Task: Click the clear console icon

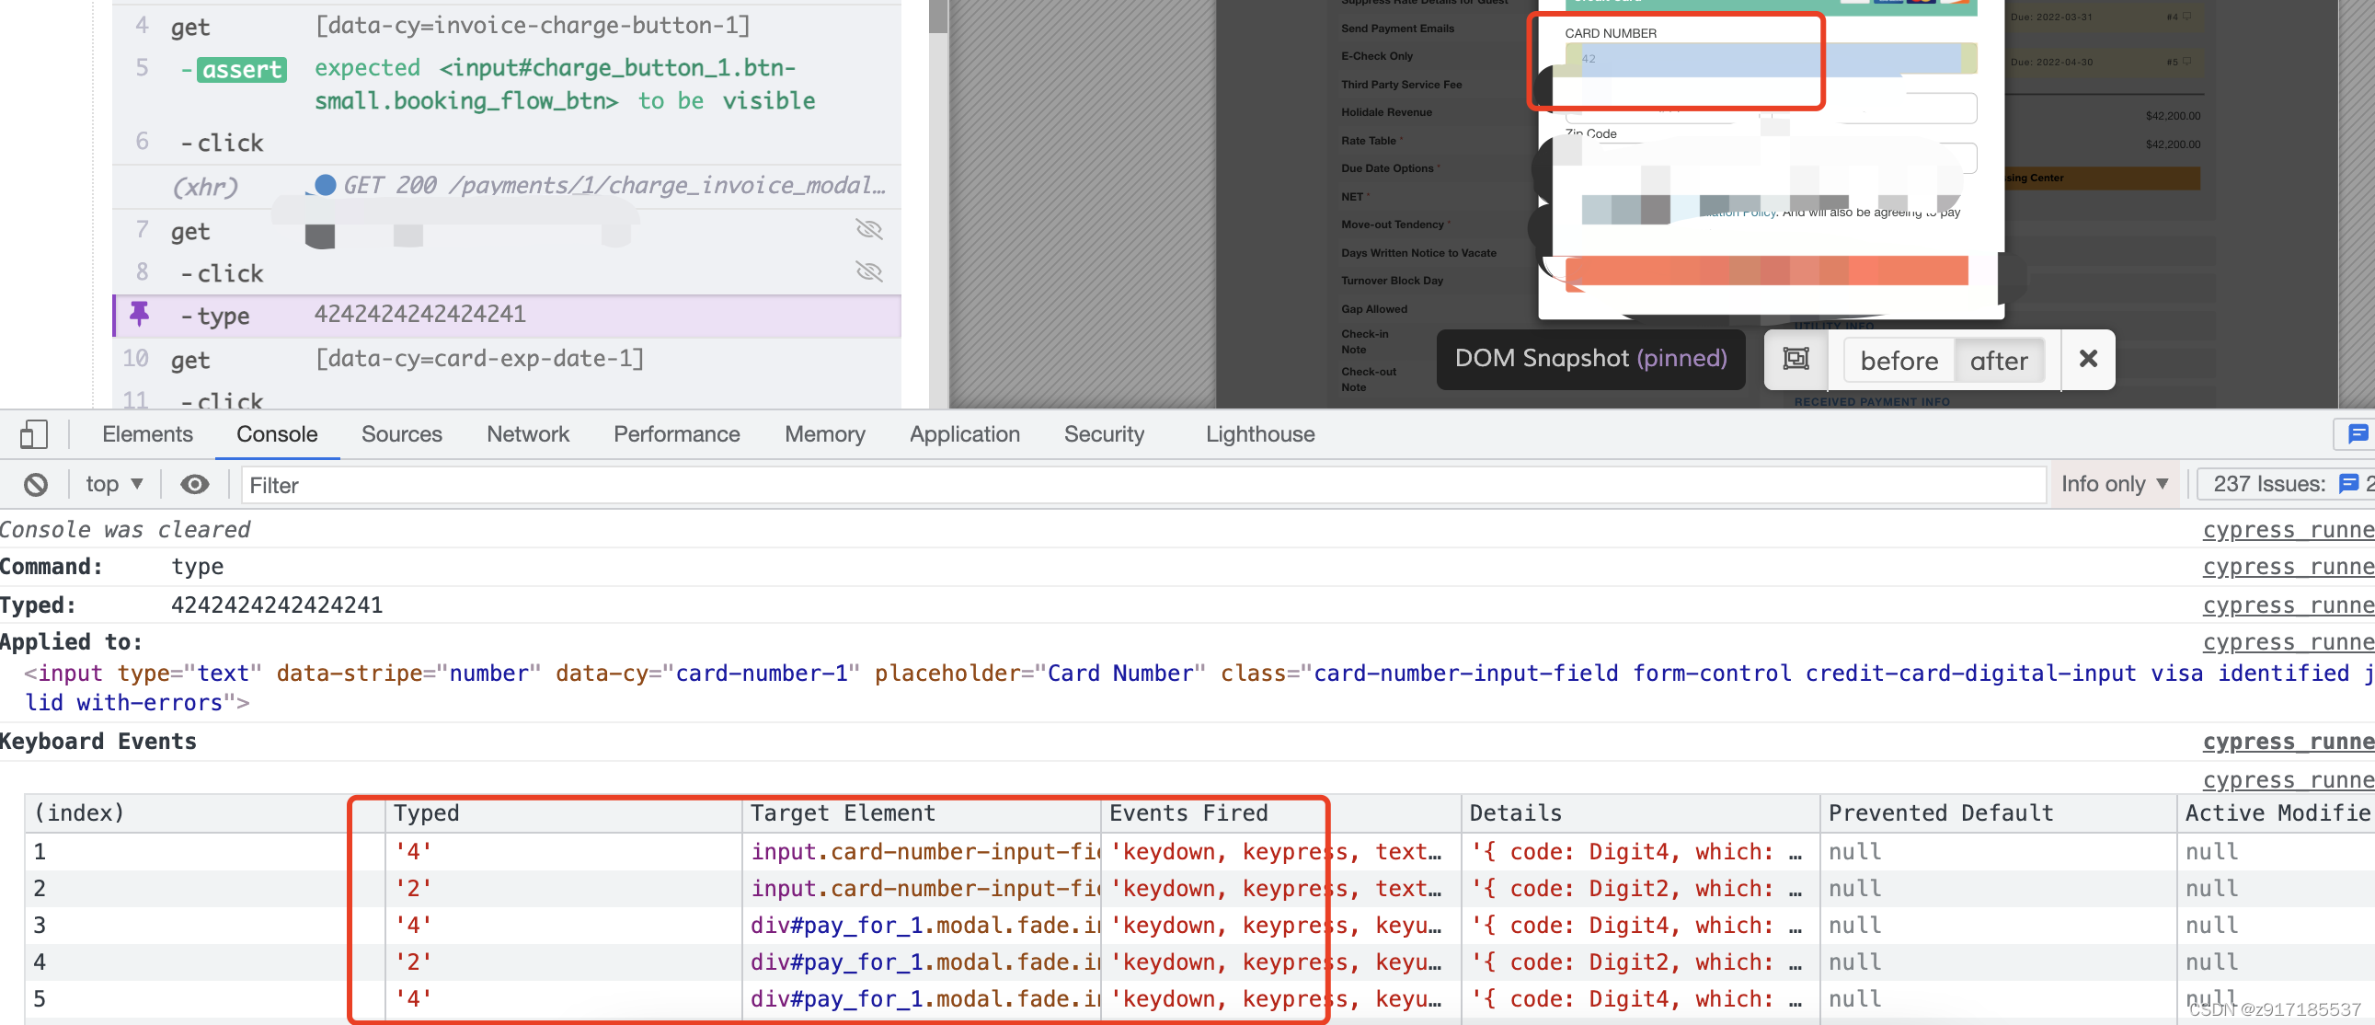Action: tap(36, 484)
